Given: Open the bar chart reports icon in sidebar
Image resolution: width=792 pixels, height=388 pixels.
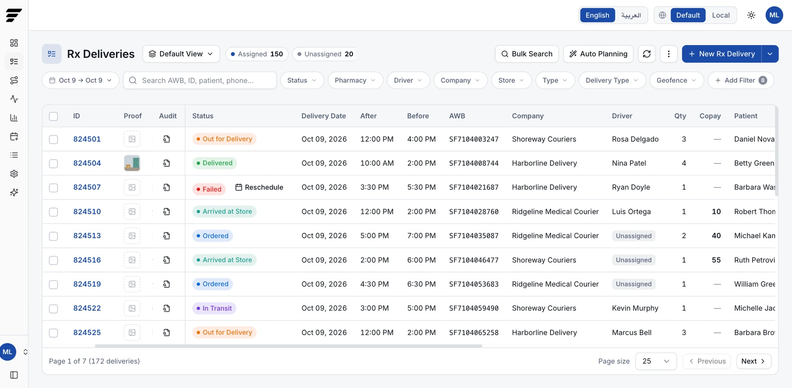Looking at the screenshot, I should (14, 118).
